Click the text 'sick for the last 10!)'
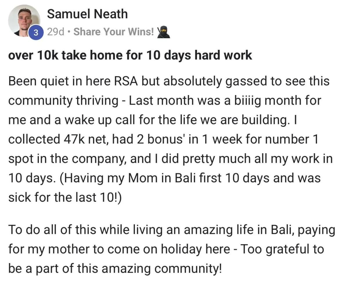The image size is (348, 286). 65,197
